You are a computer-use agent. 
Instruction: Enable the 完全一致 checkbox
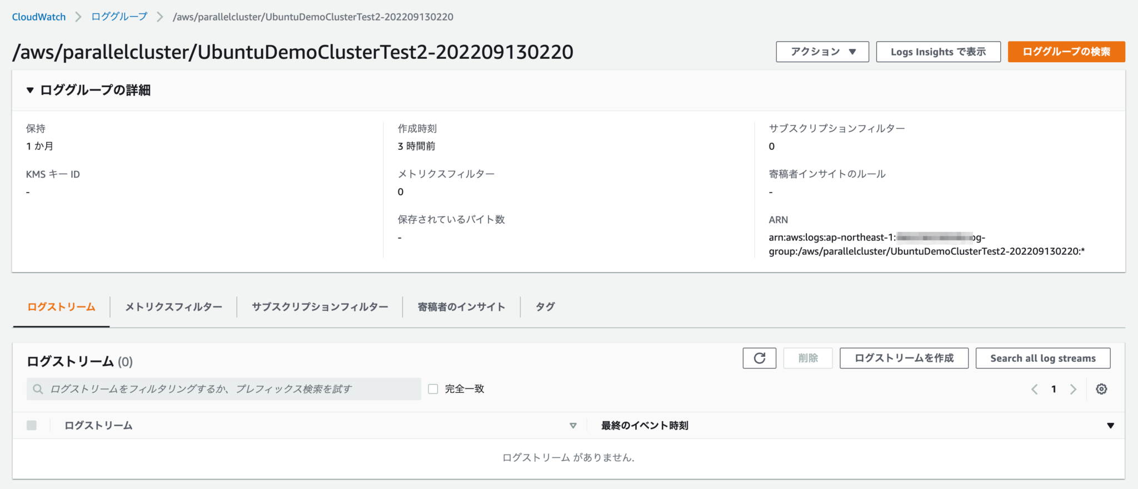coord(433,389)
